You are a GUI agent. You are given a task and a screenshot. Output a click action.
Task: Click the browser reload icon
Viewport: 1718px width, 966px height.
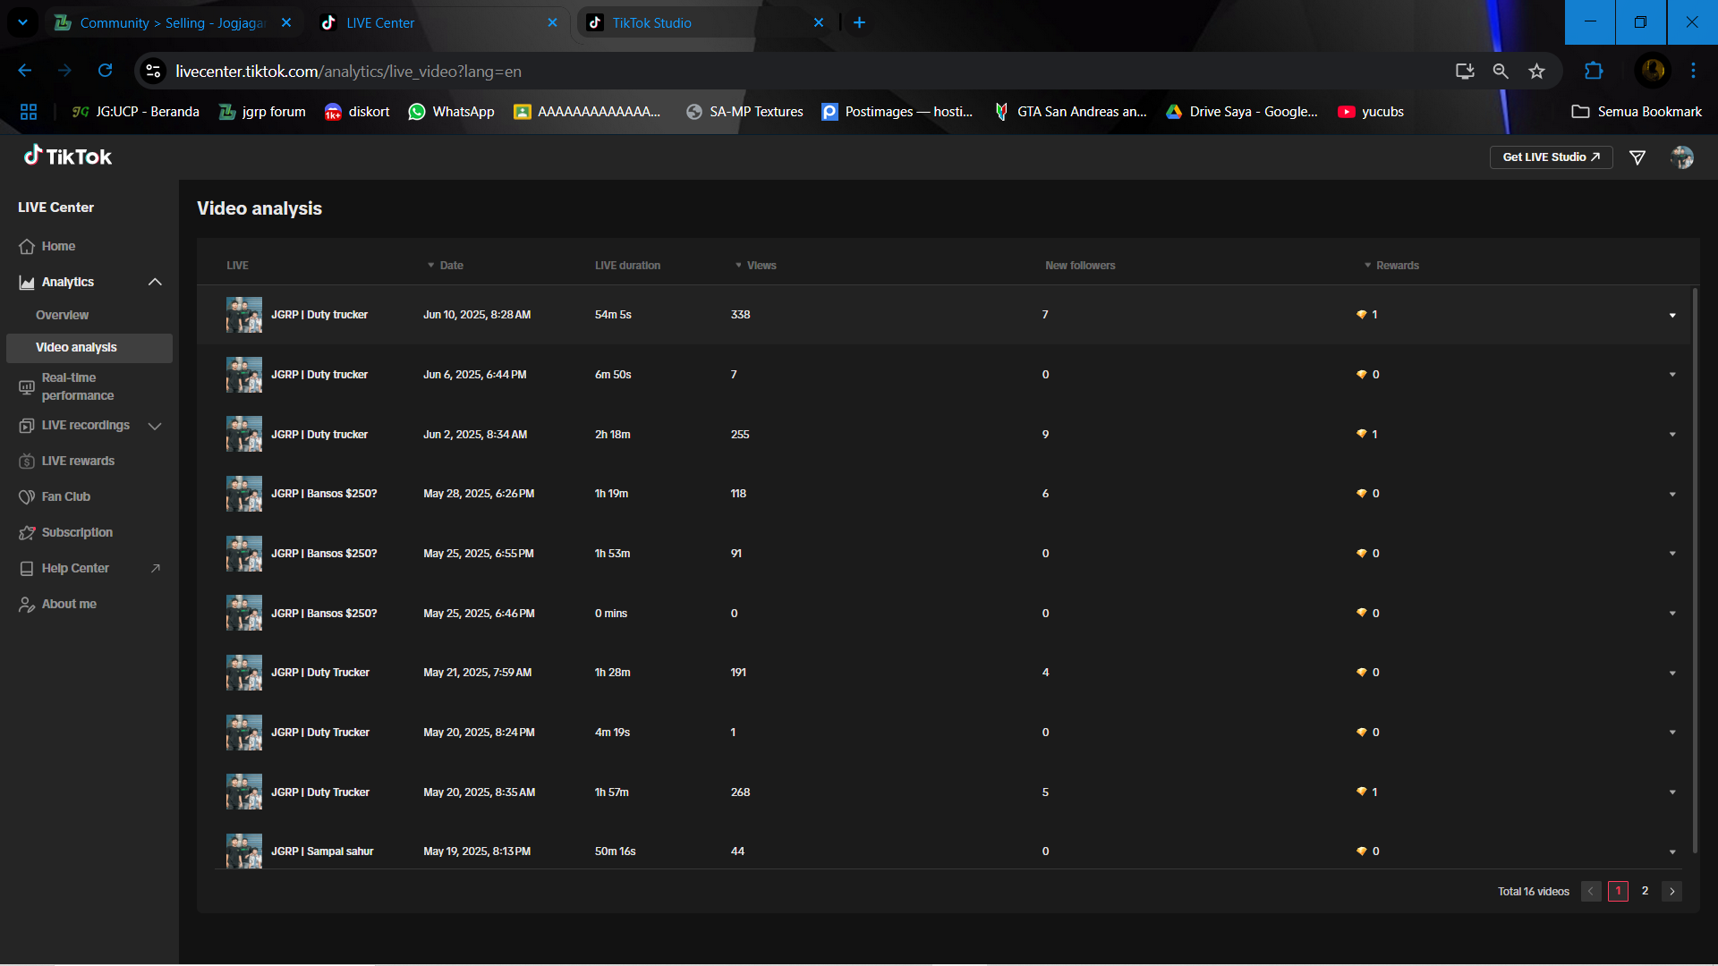tap(105, 71)
